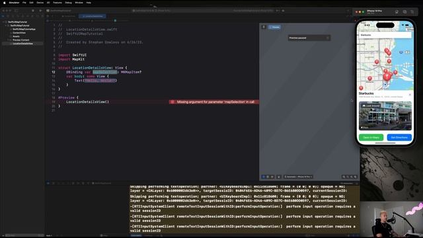Viewport: 423px width, 238px height.
Task: Open canvas device settings icon
Action: coord(279,177)
